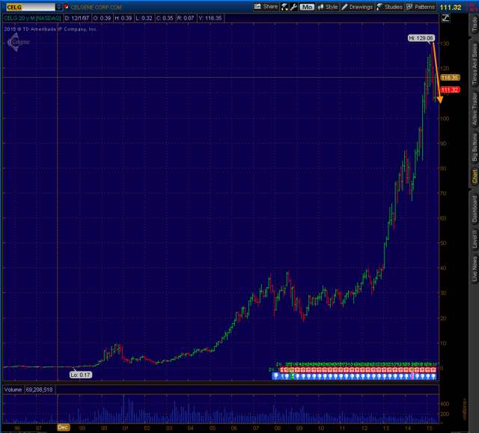Click the CELGENE CORP COM title text
Viewport: 479px width, 433px height.
tap(97, 7)
